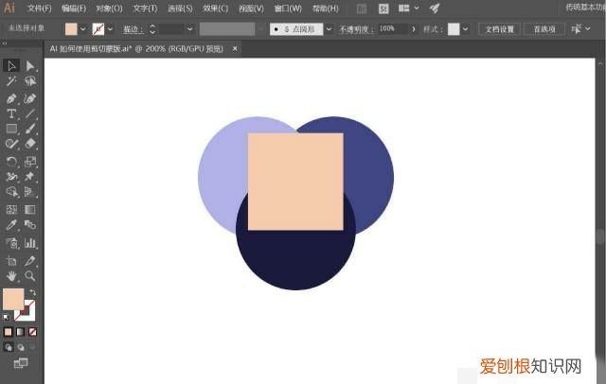Select the Blend tool

point(30,225)
